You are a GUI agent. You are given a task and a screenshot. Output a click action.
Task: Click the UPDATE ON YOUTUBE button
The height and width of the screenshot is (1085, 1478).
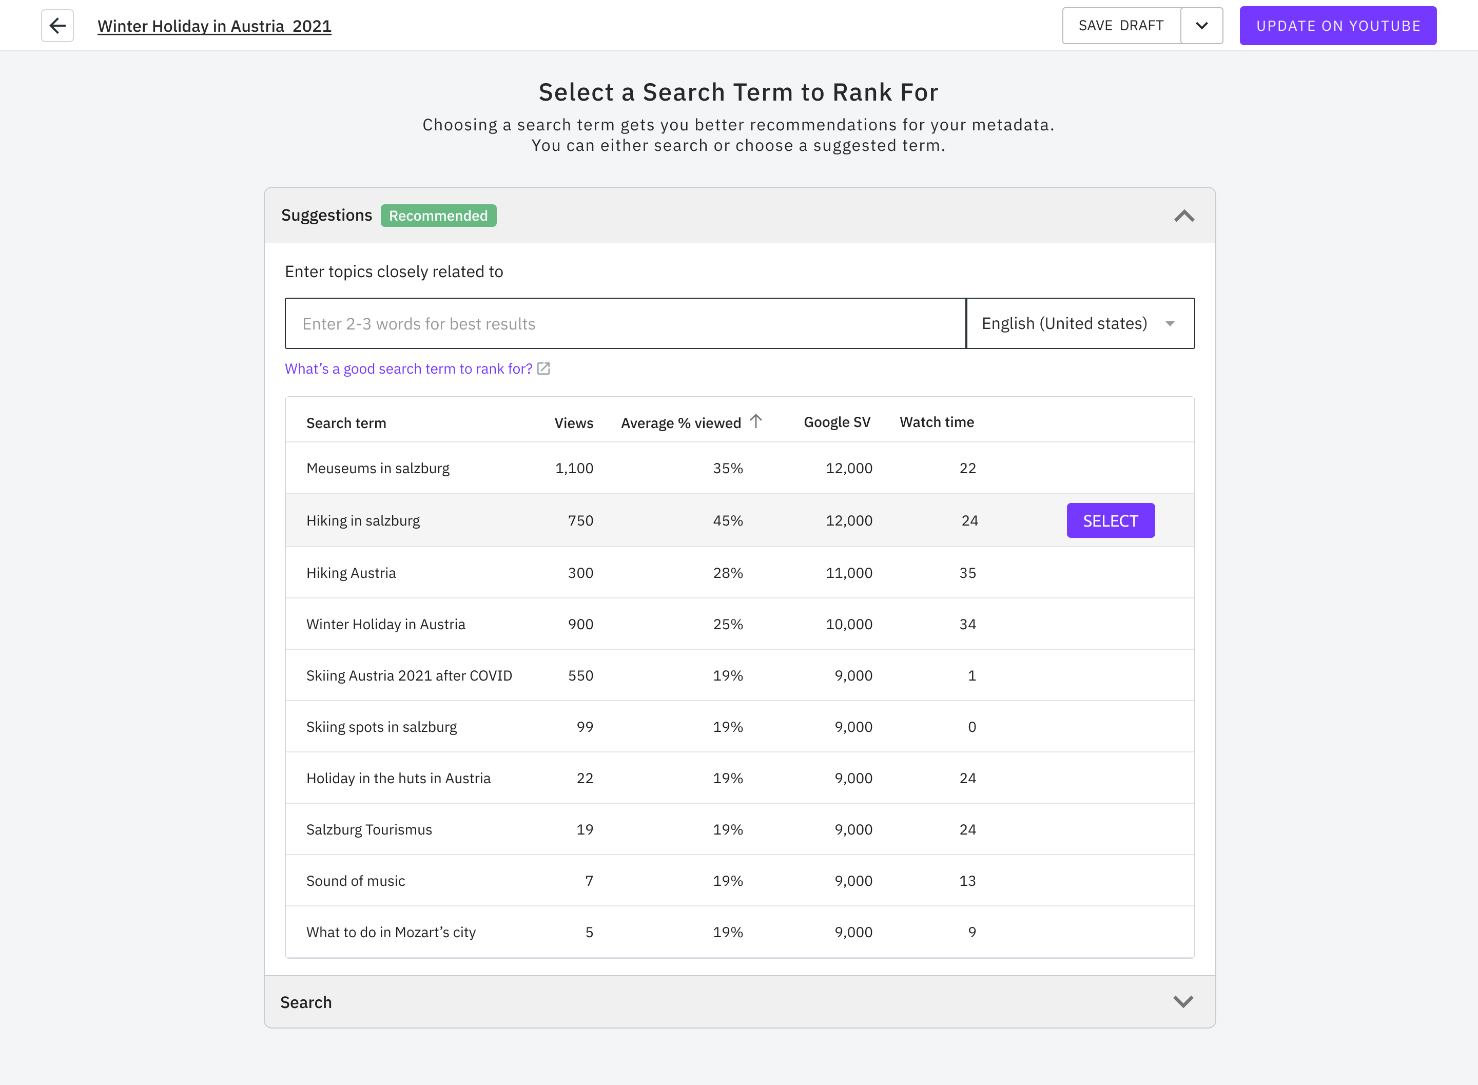click(1337, 25)
